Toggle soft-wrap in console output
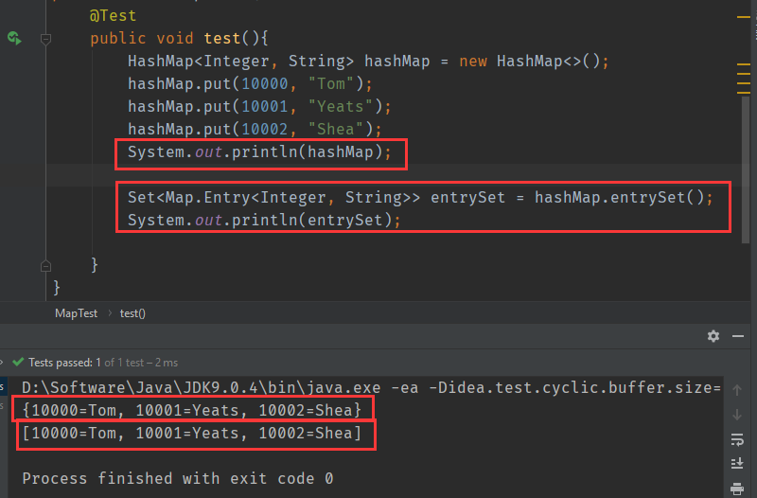The width and height of the screenshot is (757, 498). [x=737, y=439]
